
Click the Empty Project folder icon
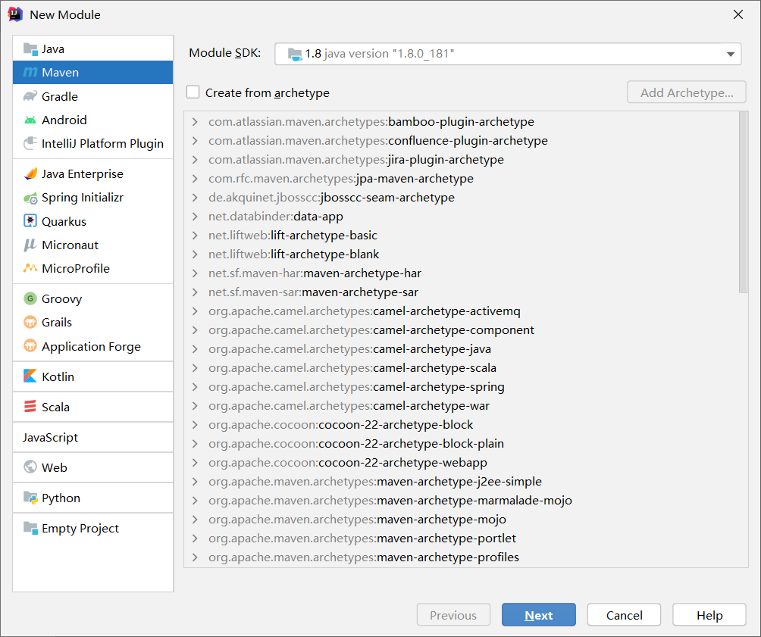[x=30, y=528]
